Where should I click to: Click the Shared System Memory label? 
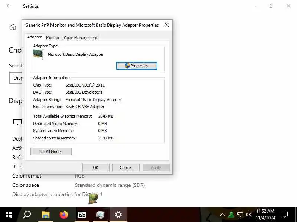[55, 138]
